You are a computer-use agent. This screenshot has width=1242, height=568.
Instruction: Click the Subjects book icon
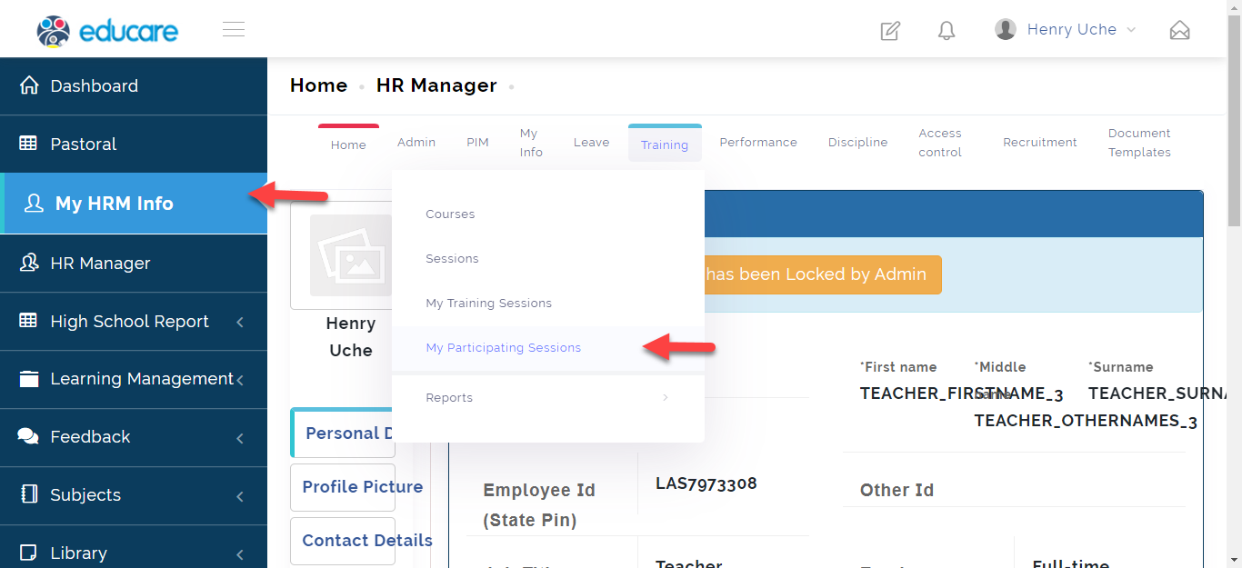[x=29, y=494]
